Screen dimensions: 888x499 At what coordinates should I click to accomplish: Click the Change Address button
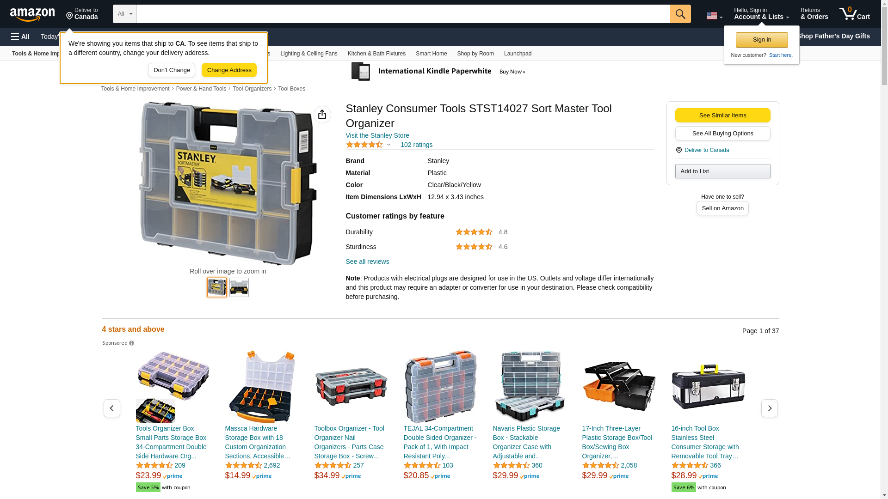click(x=229, y=70)
